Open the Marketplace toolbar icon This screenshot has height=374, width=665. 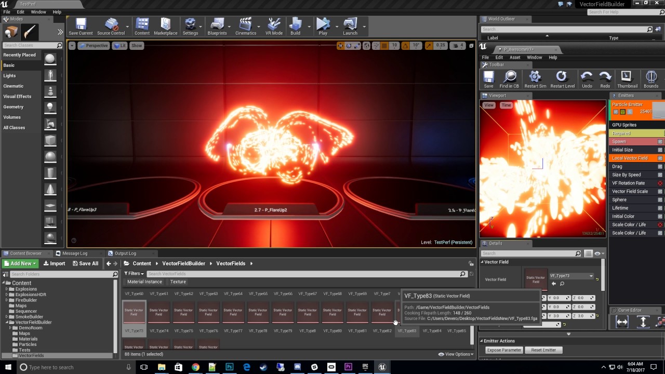click(165, 27)
